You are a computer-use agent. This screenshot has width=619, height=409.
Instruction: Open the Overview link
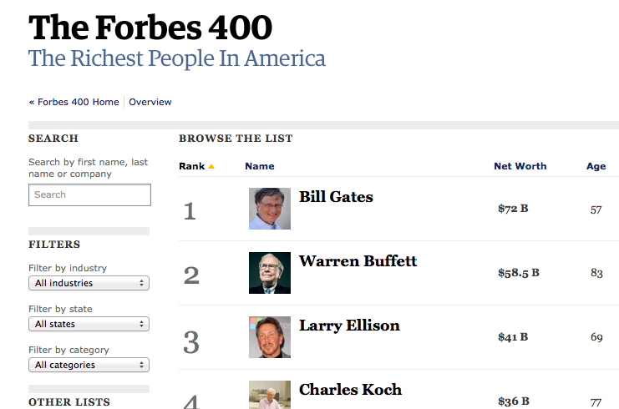[150, 102]
